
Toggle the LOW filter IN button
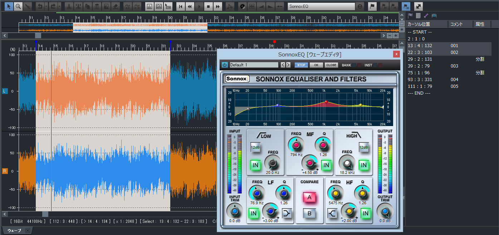255,165
